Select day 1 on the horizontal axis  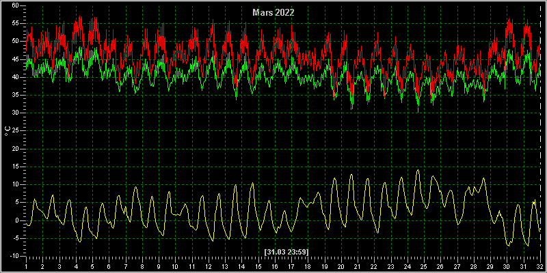[x=26, y=266]
